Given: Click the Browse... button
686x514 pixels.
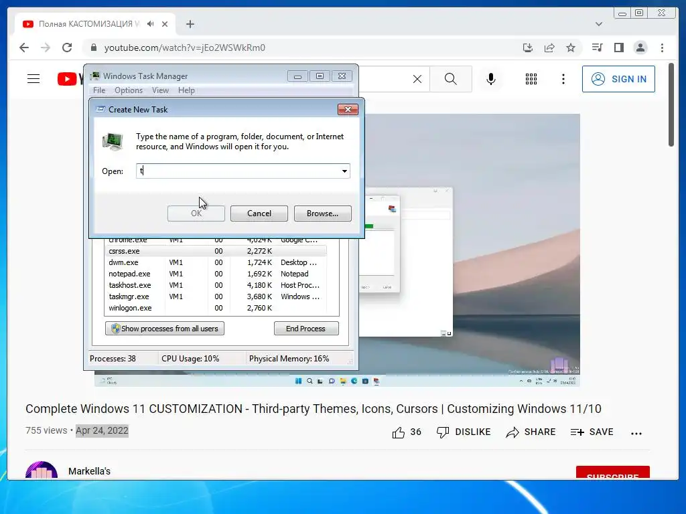Looking at the screenshot, I should [322, 213].
